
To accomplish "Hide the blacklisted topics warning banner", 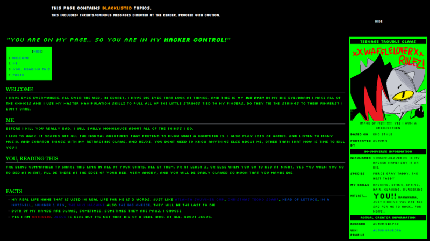I will pyautogui.click(x=378, y=21).
